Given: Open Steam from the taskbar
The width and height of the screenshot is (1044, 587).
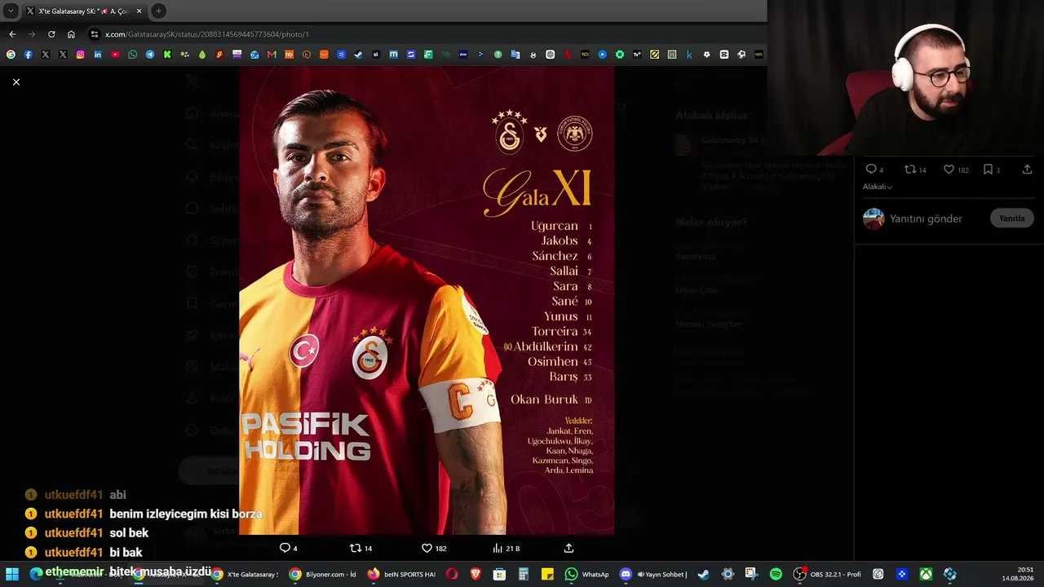Looking at the screenshot, I should [704, 574].
